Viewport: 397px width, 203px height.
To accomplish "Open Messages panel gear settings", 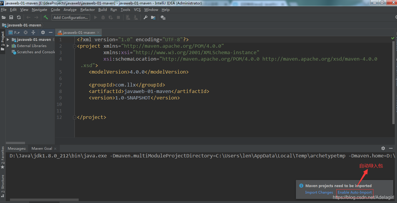I will [x=383, y=148].
